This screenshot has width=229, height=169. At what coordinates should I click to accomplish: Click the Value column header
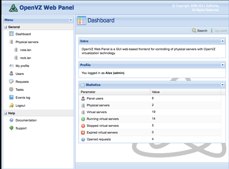coord(185,92)
